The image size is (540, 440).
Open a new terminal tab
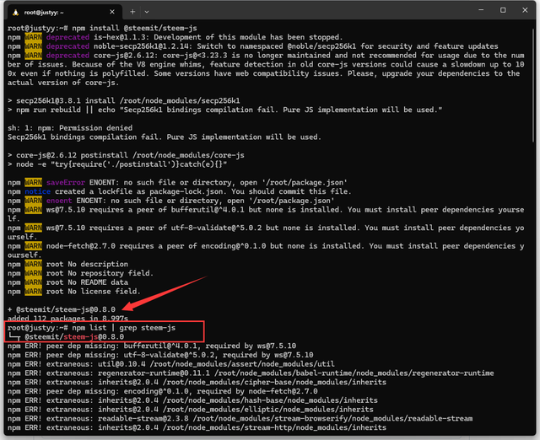pos(132,12)
